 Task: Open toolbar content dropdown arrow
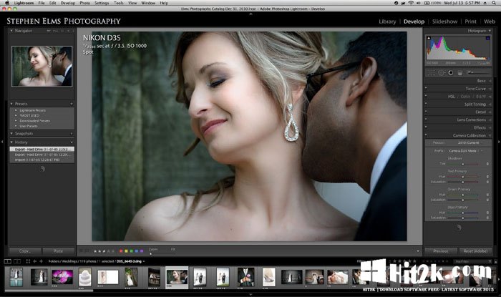point(417,251)
